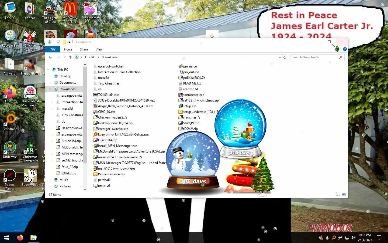Image resolution: width=388 pixels, height=243 pixels.
Task: Open the Home ribbon tab
Action: pyautogui.click(x=68, y=49)
